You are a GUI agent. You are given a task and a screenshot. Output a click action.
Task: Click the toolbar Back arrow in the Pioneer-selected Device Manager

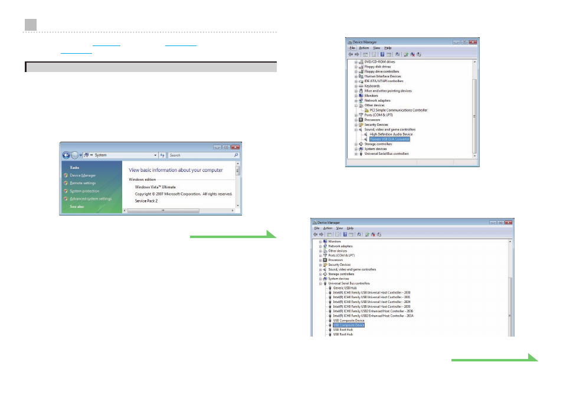point(351,54)
